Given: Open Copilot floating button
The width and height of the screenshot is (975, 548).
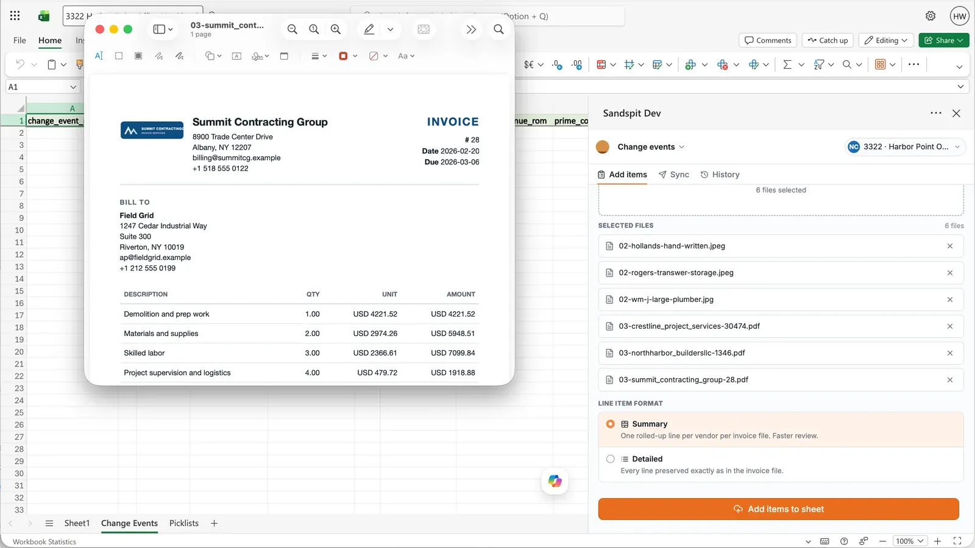Looking at the screenshot, I should tap(555, 481).
